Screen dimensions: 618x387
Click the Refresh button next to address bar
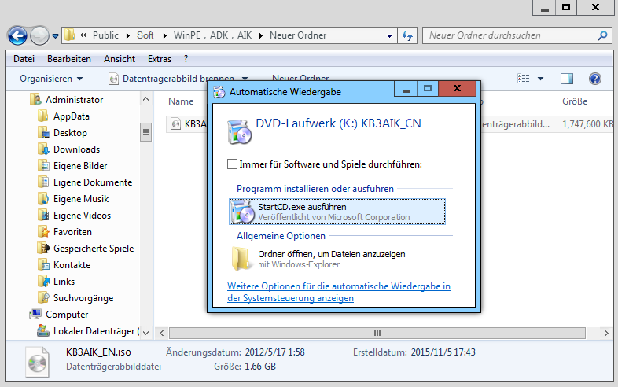coord(407,35)
